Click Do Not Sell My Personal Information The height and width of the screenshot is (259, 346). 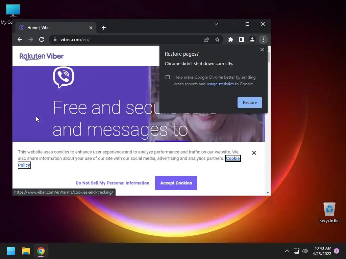pyautogui.click(x=112, y=183)
